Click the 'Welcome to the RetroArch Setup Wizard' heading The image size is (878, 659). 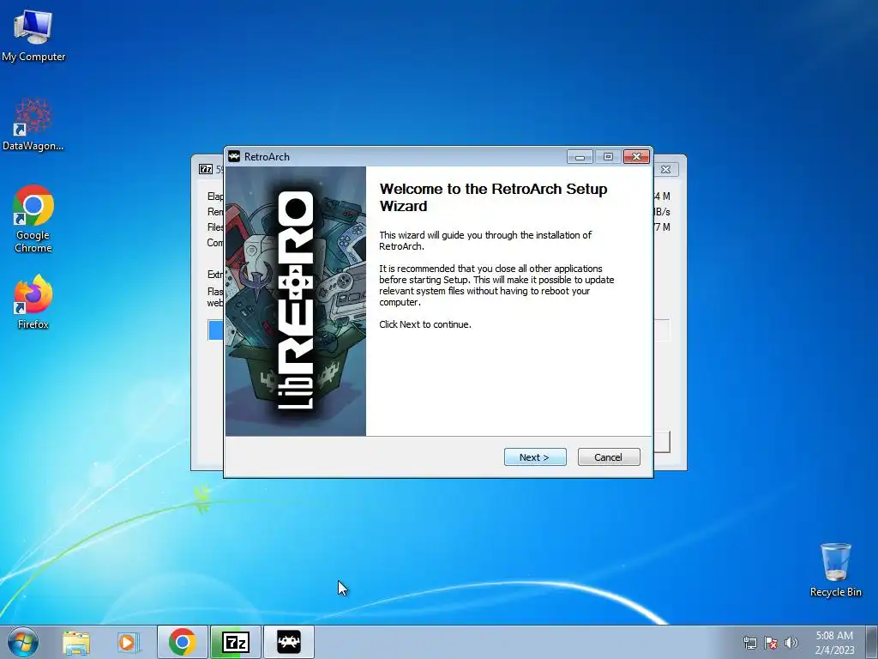(493, 197)
